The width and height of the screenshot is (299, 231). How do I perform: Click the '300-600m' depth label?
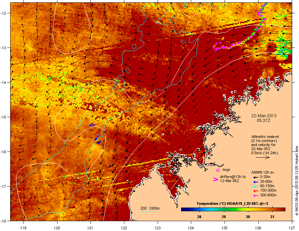pos(268,195)
